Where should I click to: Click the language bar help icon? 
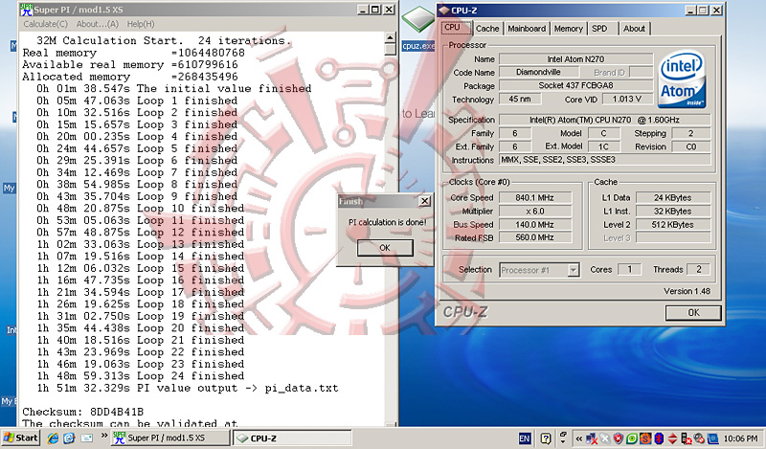pyautogui.click(x=546, y=438)
